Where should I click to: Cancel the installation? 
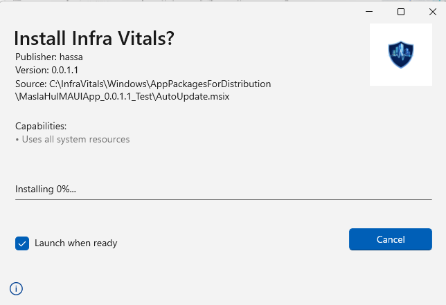click(391, 239)
